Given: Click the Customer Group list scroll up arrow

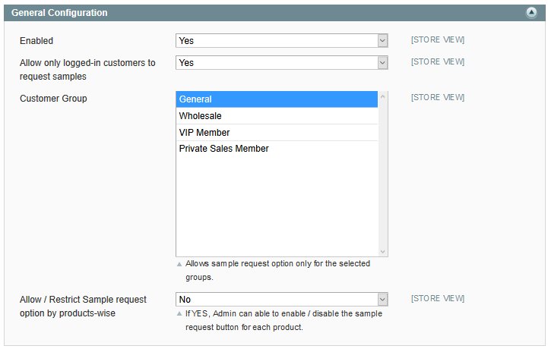Looking at the screenshot, I should [383, 96].
